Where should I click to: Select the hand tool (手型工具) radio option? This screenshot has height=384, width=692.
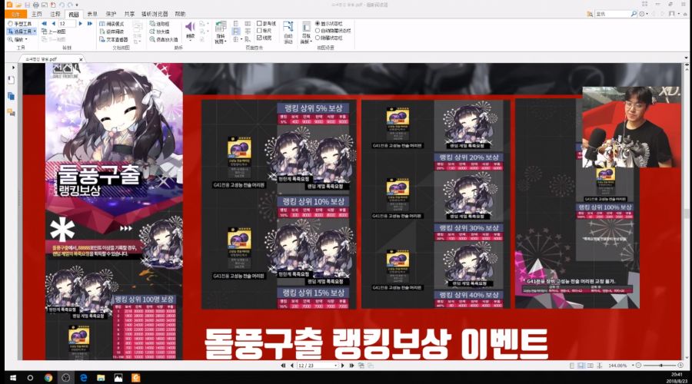(x=19, y=23)
